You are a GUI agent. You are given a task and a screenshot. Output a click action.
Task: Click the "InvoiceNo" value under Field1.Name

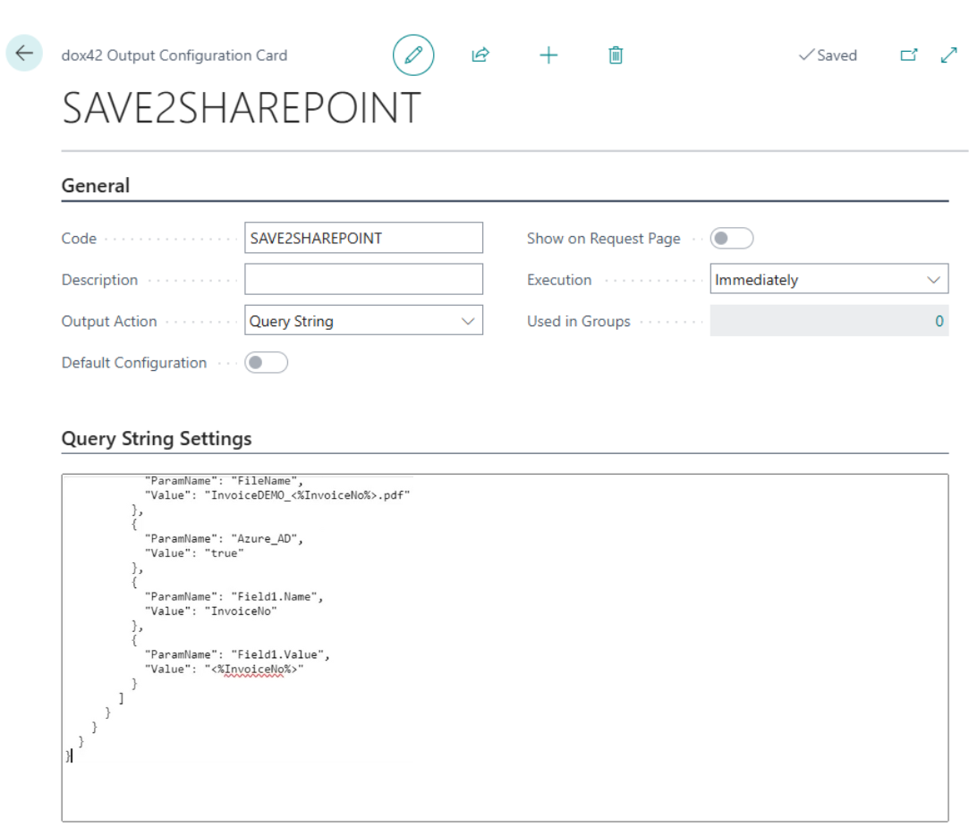pos(241,611)
